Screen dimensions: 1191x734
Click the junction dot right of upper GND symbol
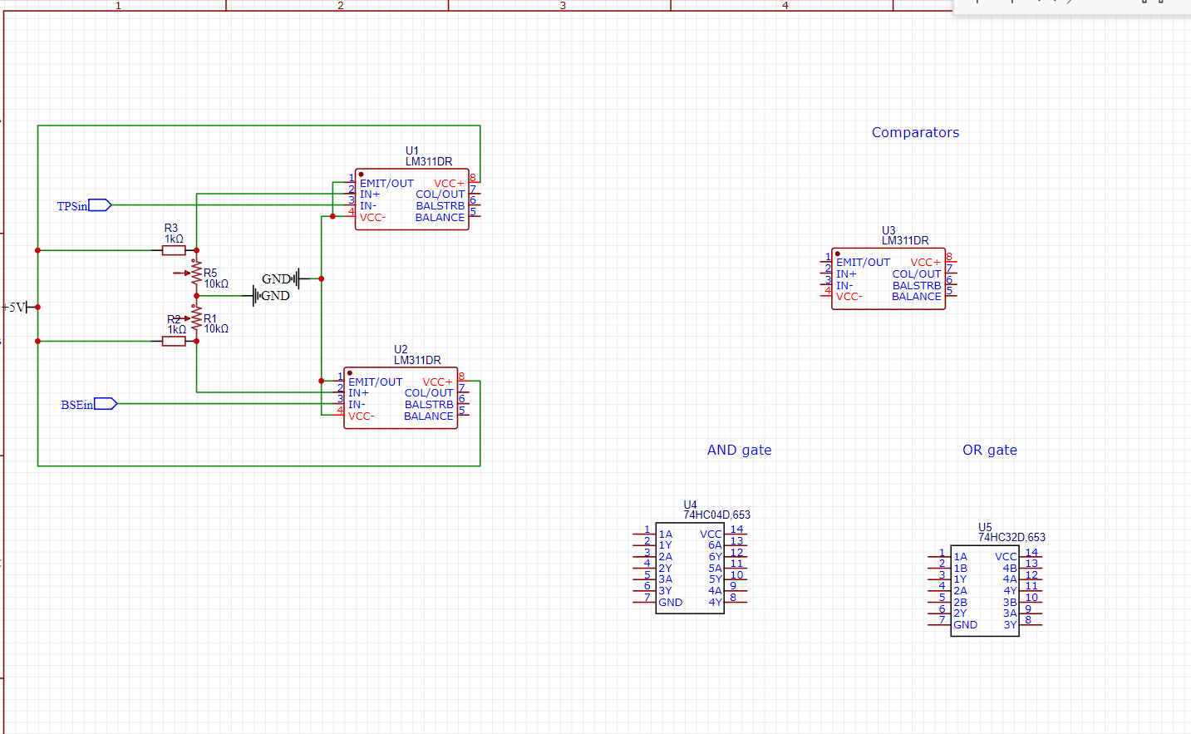[x=322, y=278]
